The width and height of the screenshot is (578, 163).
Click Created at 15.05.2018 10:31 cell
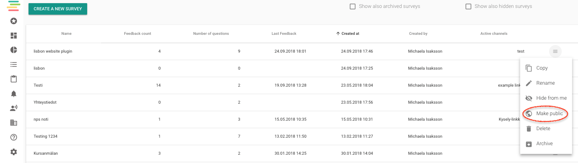coord(357,119)
